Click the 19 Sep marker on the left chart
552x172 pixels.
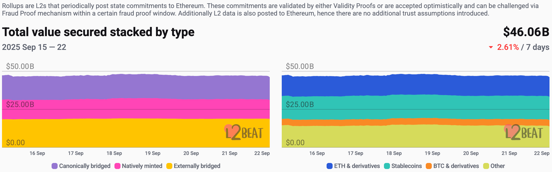153,153
